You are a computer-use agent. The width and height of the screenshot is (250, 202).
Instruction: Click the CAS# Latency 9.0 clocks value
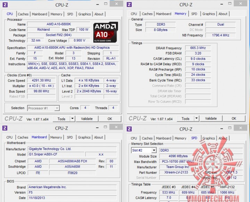(x=198, y=59)
